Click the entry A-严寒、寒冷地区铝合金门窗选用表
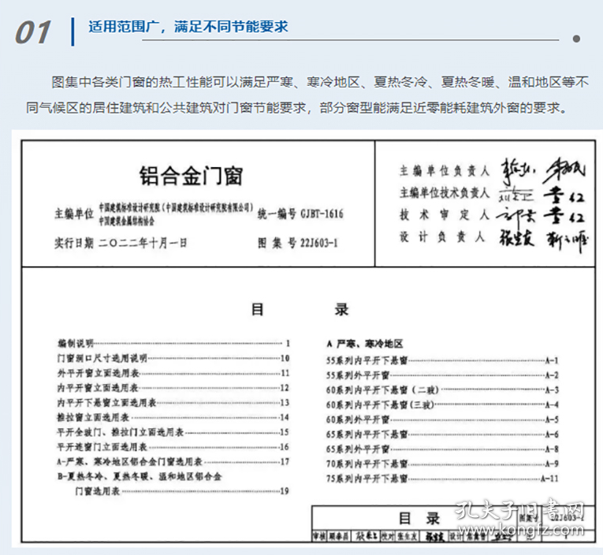603x555 pixels. [x=173, y=461]
